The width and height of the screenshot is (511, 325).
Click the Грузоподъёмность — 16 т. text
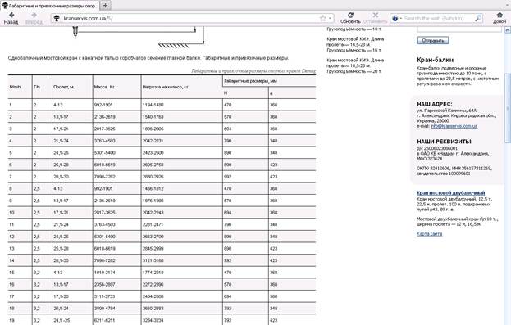(x=354, y=50)
